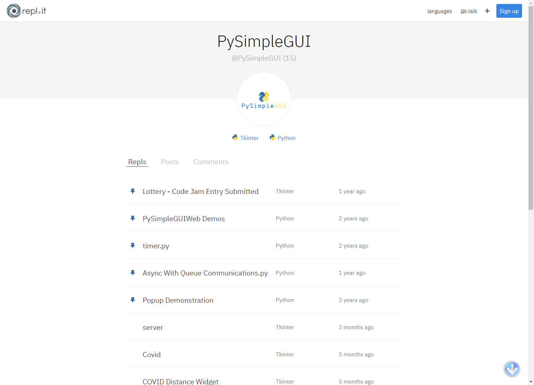Click the PySimpleGUI profile avatar
This screenshot has height=385, width=534.
[x=264, y=99]
